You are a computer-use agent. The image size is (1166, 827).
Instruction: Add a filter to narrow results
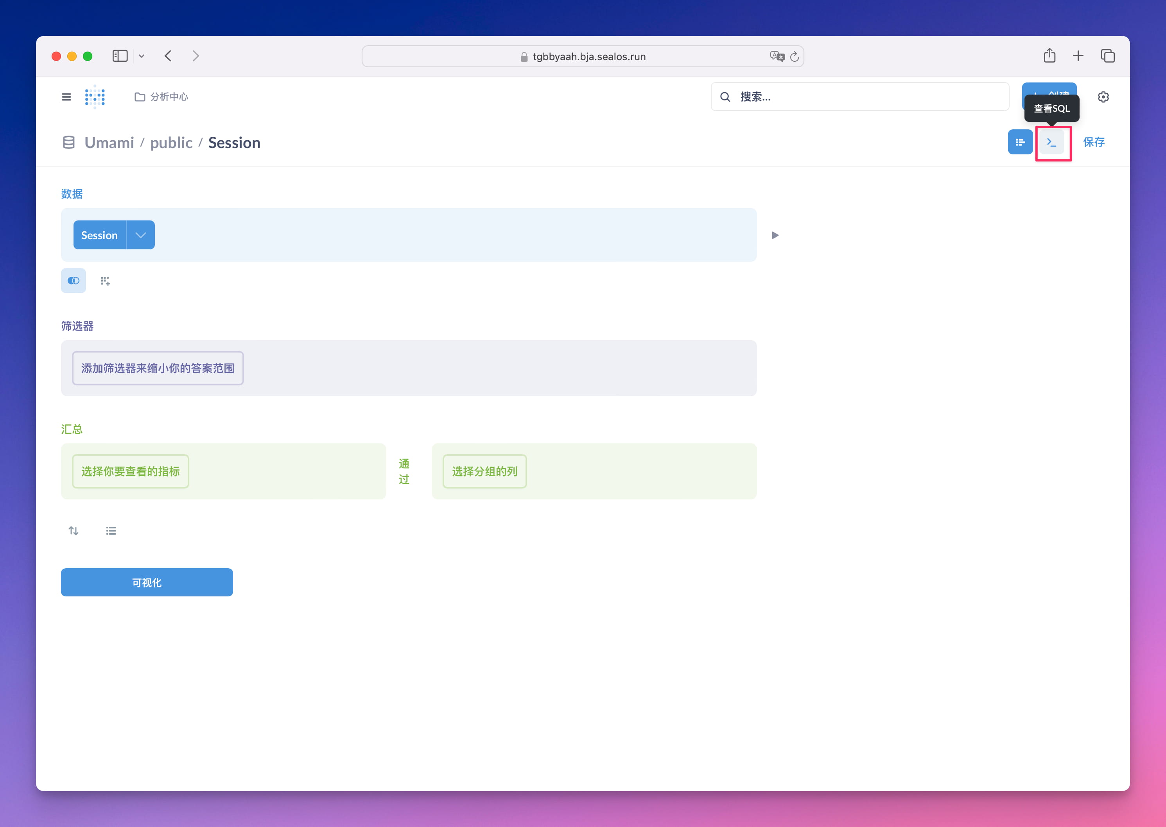(158, 368)
